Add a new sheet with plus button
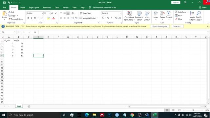This screenshot has height=118, width=210. [x=29, y=106]
